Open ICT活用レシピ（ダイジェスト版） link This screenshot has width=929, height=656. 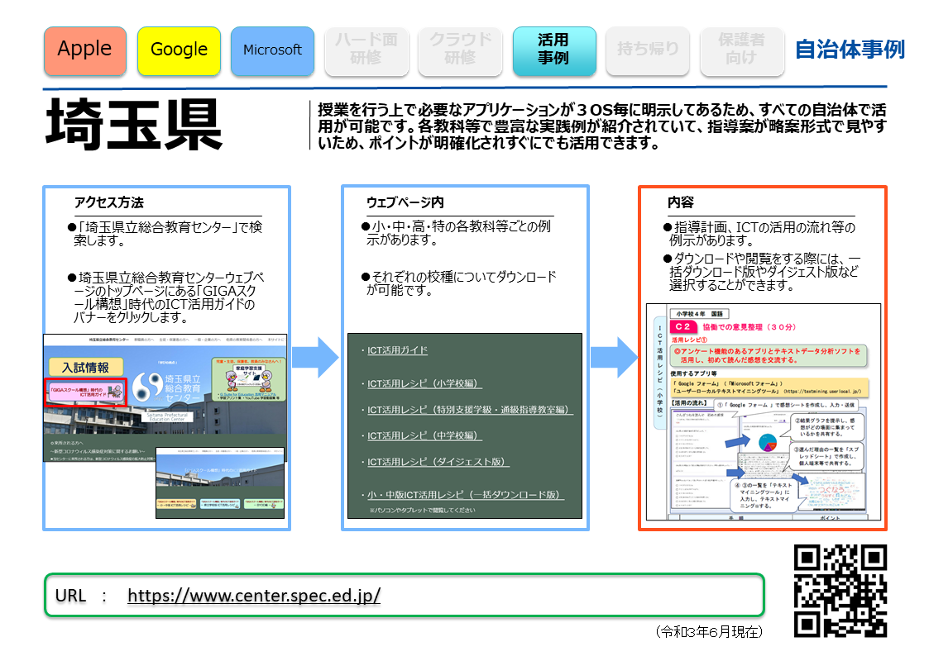coord(438,461)
